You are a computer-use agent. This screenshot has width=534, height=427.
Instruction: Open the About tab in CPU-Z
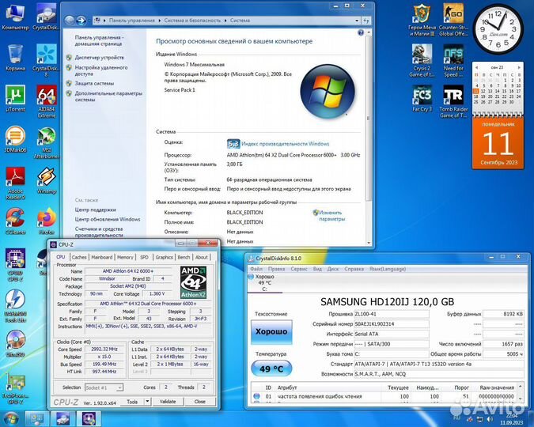pos(201,257)
